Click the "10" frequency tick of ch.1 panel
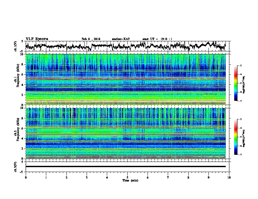Viewport: 258px width, 199px height. click(22, 54)
